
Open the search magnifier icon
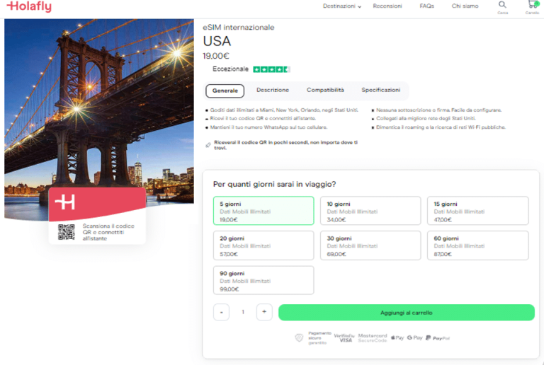click(502, 5)
